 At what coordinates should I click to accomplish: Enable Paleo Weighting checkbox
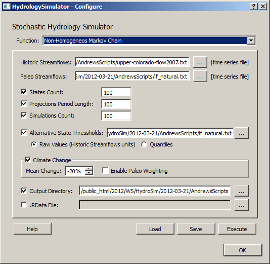105,170
